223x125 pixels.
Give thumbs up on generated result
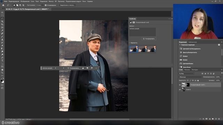pyautogui.click(x=83, y=68)
